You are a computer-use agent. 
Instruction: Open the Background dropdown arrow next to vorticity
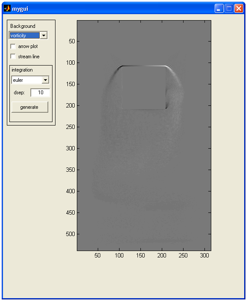tap(44, 36)
